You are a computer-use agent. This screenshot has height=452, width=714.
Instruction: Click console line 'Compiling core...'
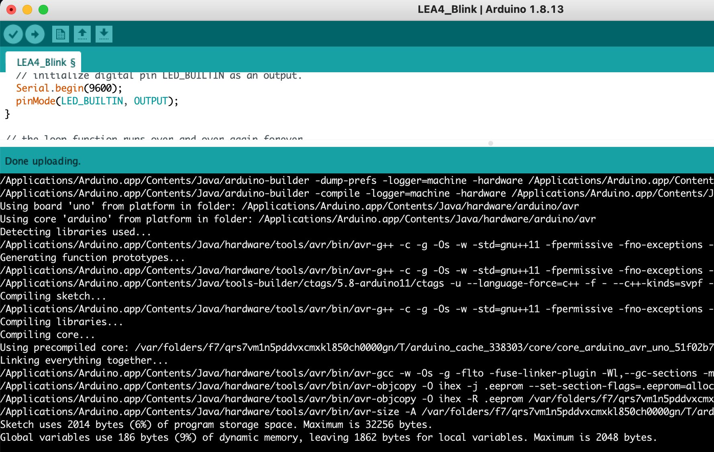(x=47, y=334)
